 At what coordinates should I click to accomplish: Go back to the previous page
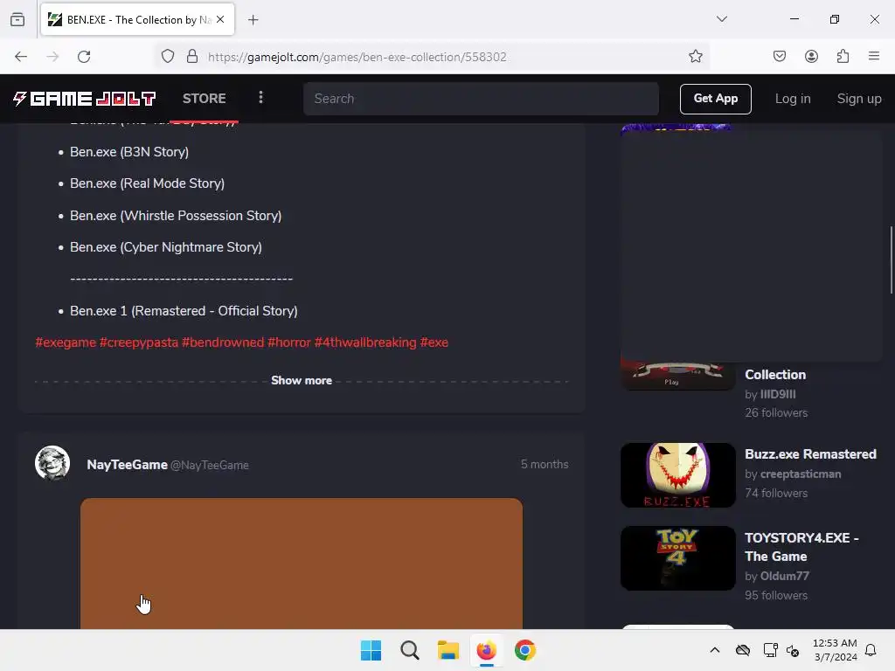[21, 57]
